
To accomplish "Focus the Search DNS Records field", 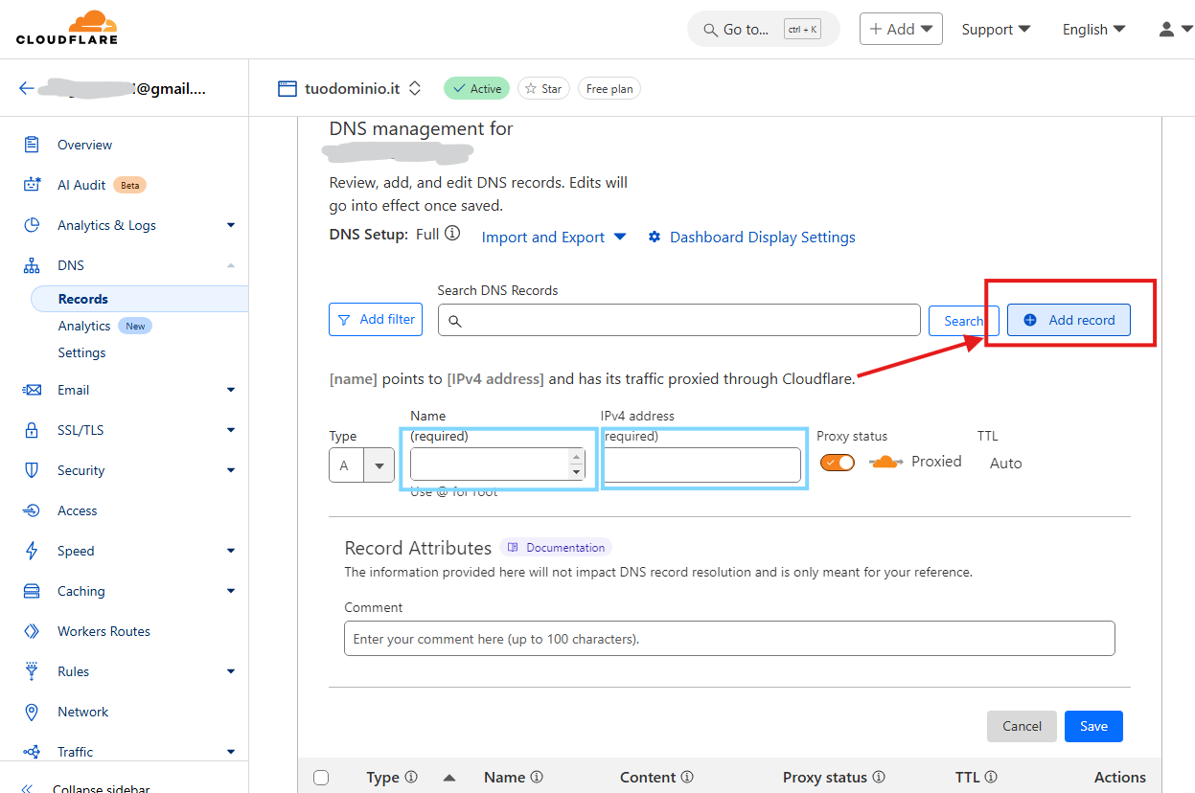I will coord(679,320).
